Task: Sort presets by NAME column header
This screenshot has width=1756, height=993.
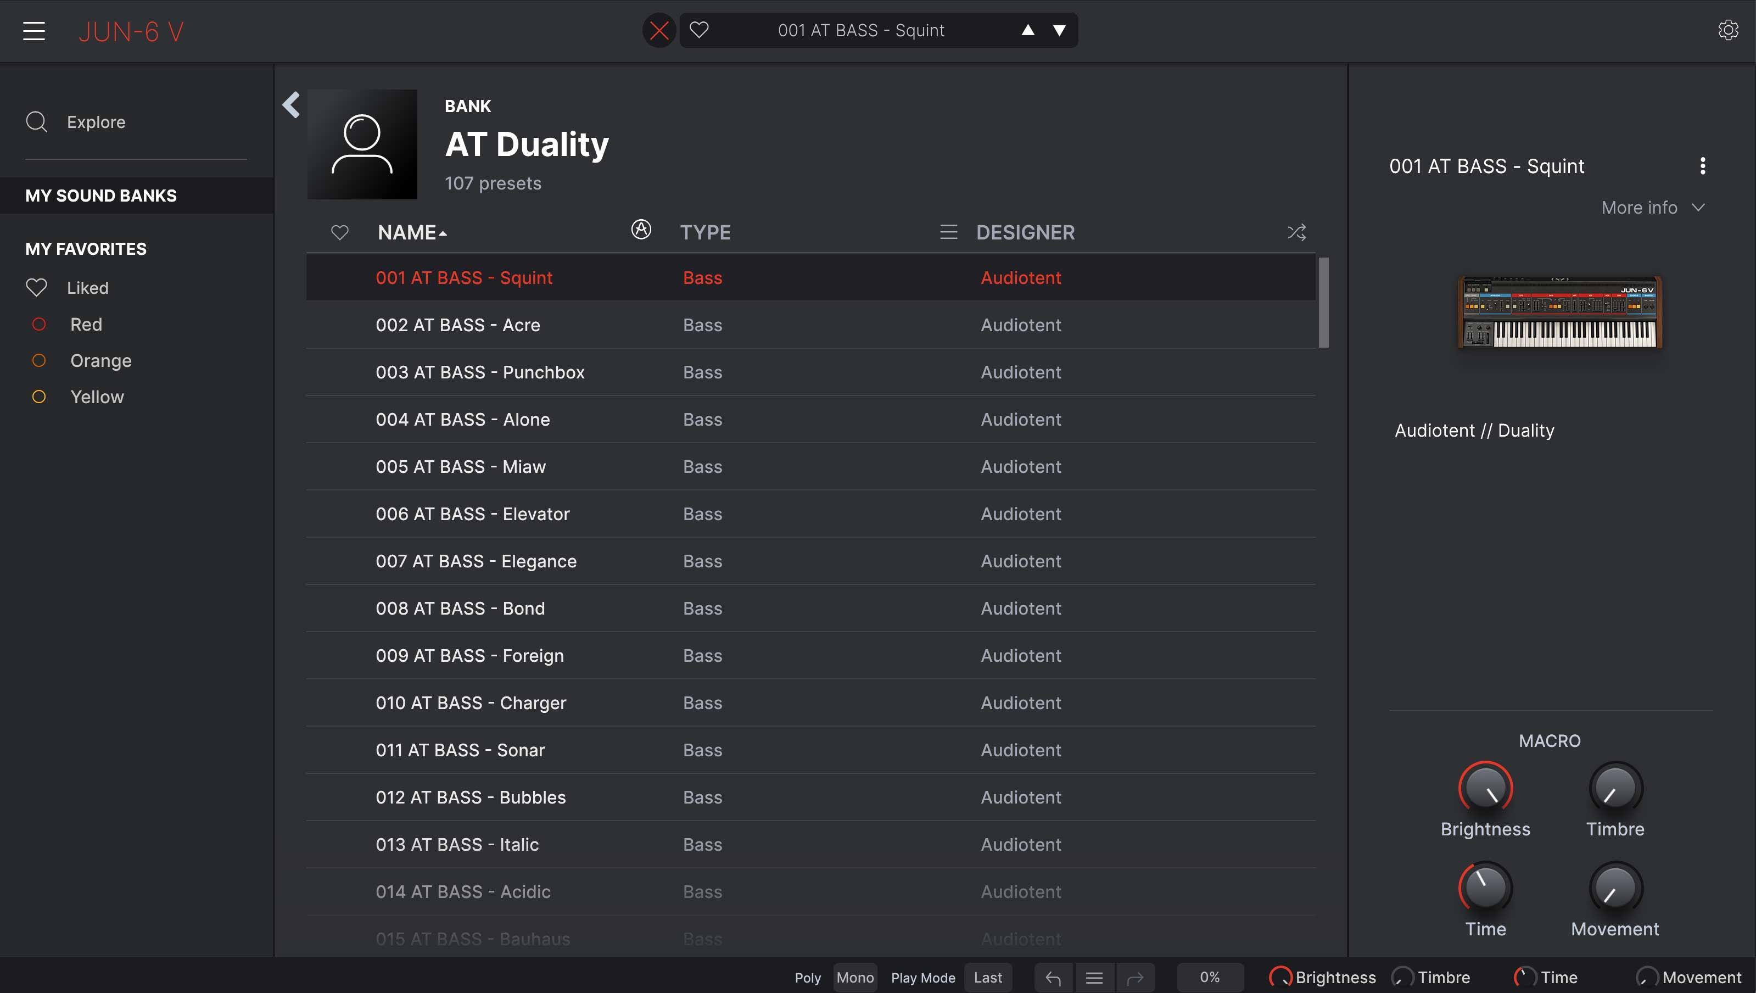Action: (x=407, y=232)
